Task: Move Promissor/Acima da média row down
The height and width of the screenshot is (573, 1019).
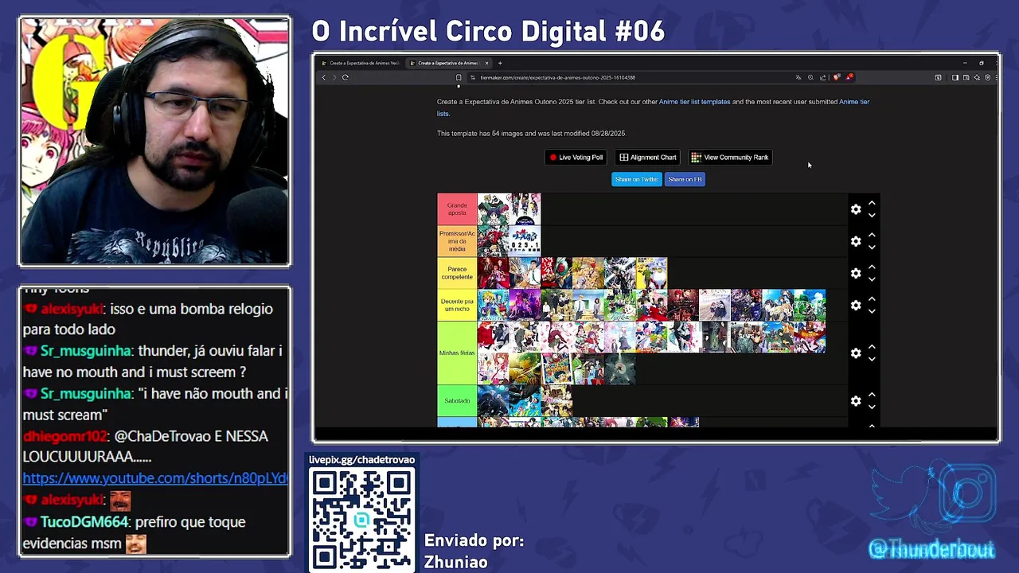Action: pos(872,248)
